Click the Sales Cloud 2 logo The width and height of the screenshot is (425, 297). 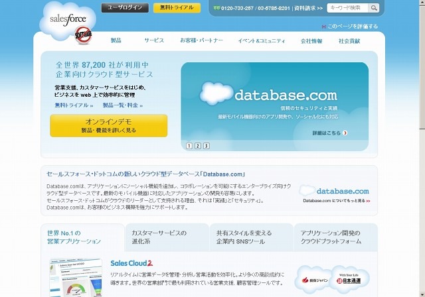[x=131, y=263]
